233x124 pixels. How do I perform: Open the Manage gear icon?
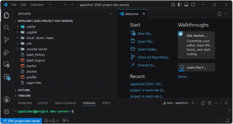(7, 112)
